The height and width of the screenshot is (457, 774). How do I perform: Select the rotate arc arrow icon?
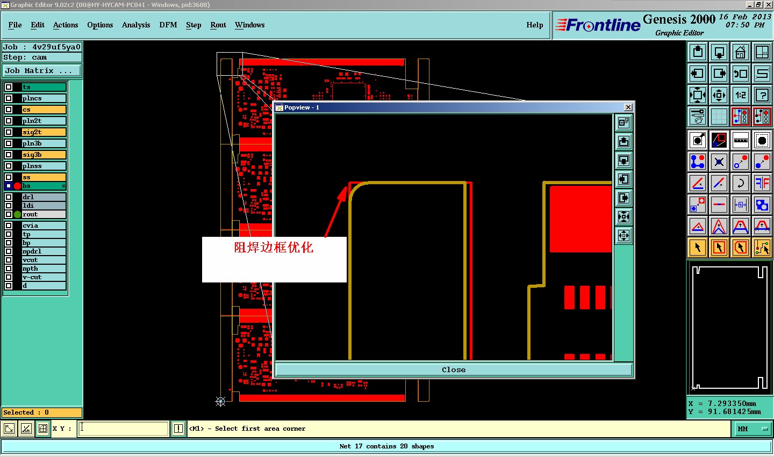(741, 183)
